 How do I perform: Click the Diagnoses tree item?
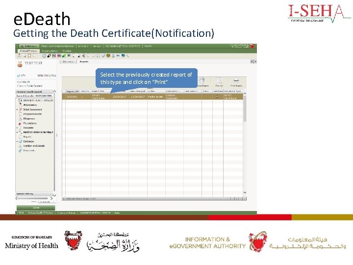pos(29,119)
